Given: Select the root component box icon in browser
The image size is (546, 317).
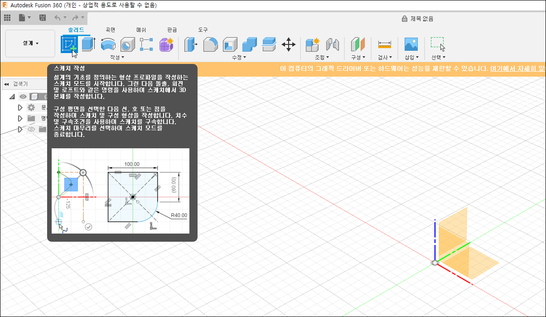Looking at the screenshot, I should [x=35, y=96].
